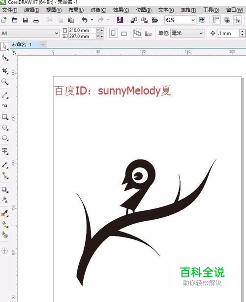Select the Smart Fill tool
This screenshot has height=302, width=246.
tap(4, 235)
